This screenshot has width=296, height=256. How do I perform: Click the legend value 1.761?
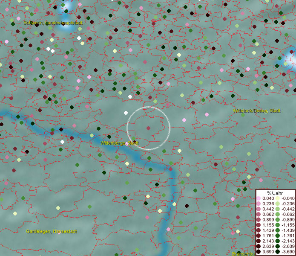click(x=268, y=236)
